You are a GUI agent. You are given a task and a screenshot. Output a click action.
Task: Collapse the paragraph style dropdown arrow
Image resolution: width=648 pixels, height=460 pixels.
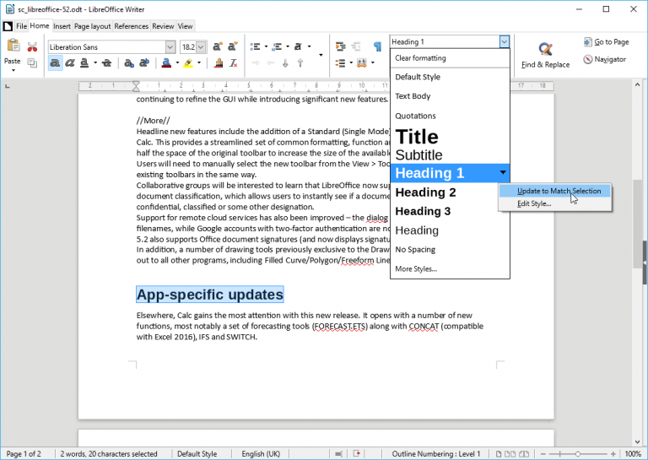click(x=504, y=41)
